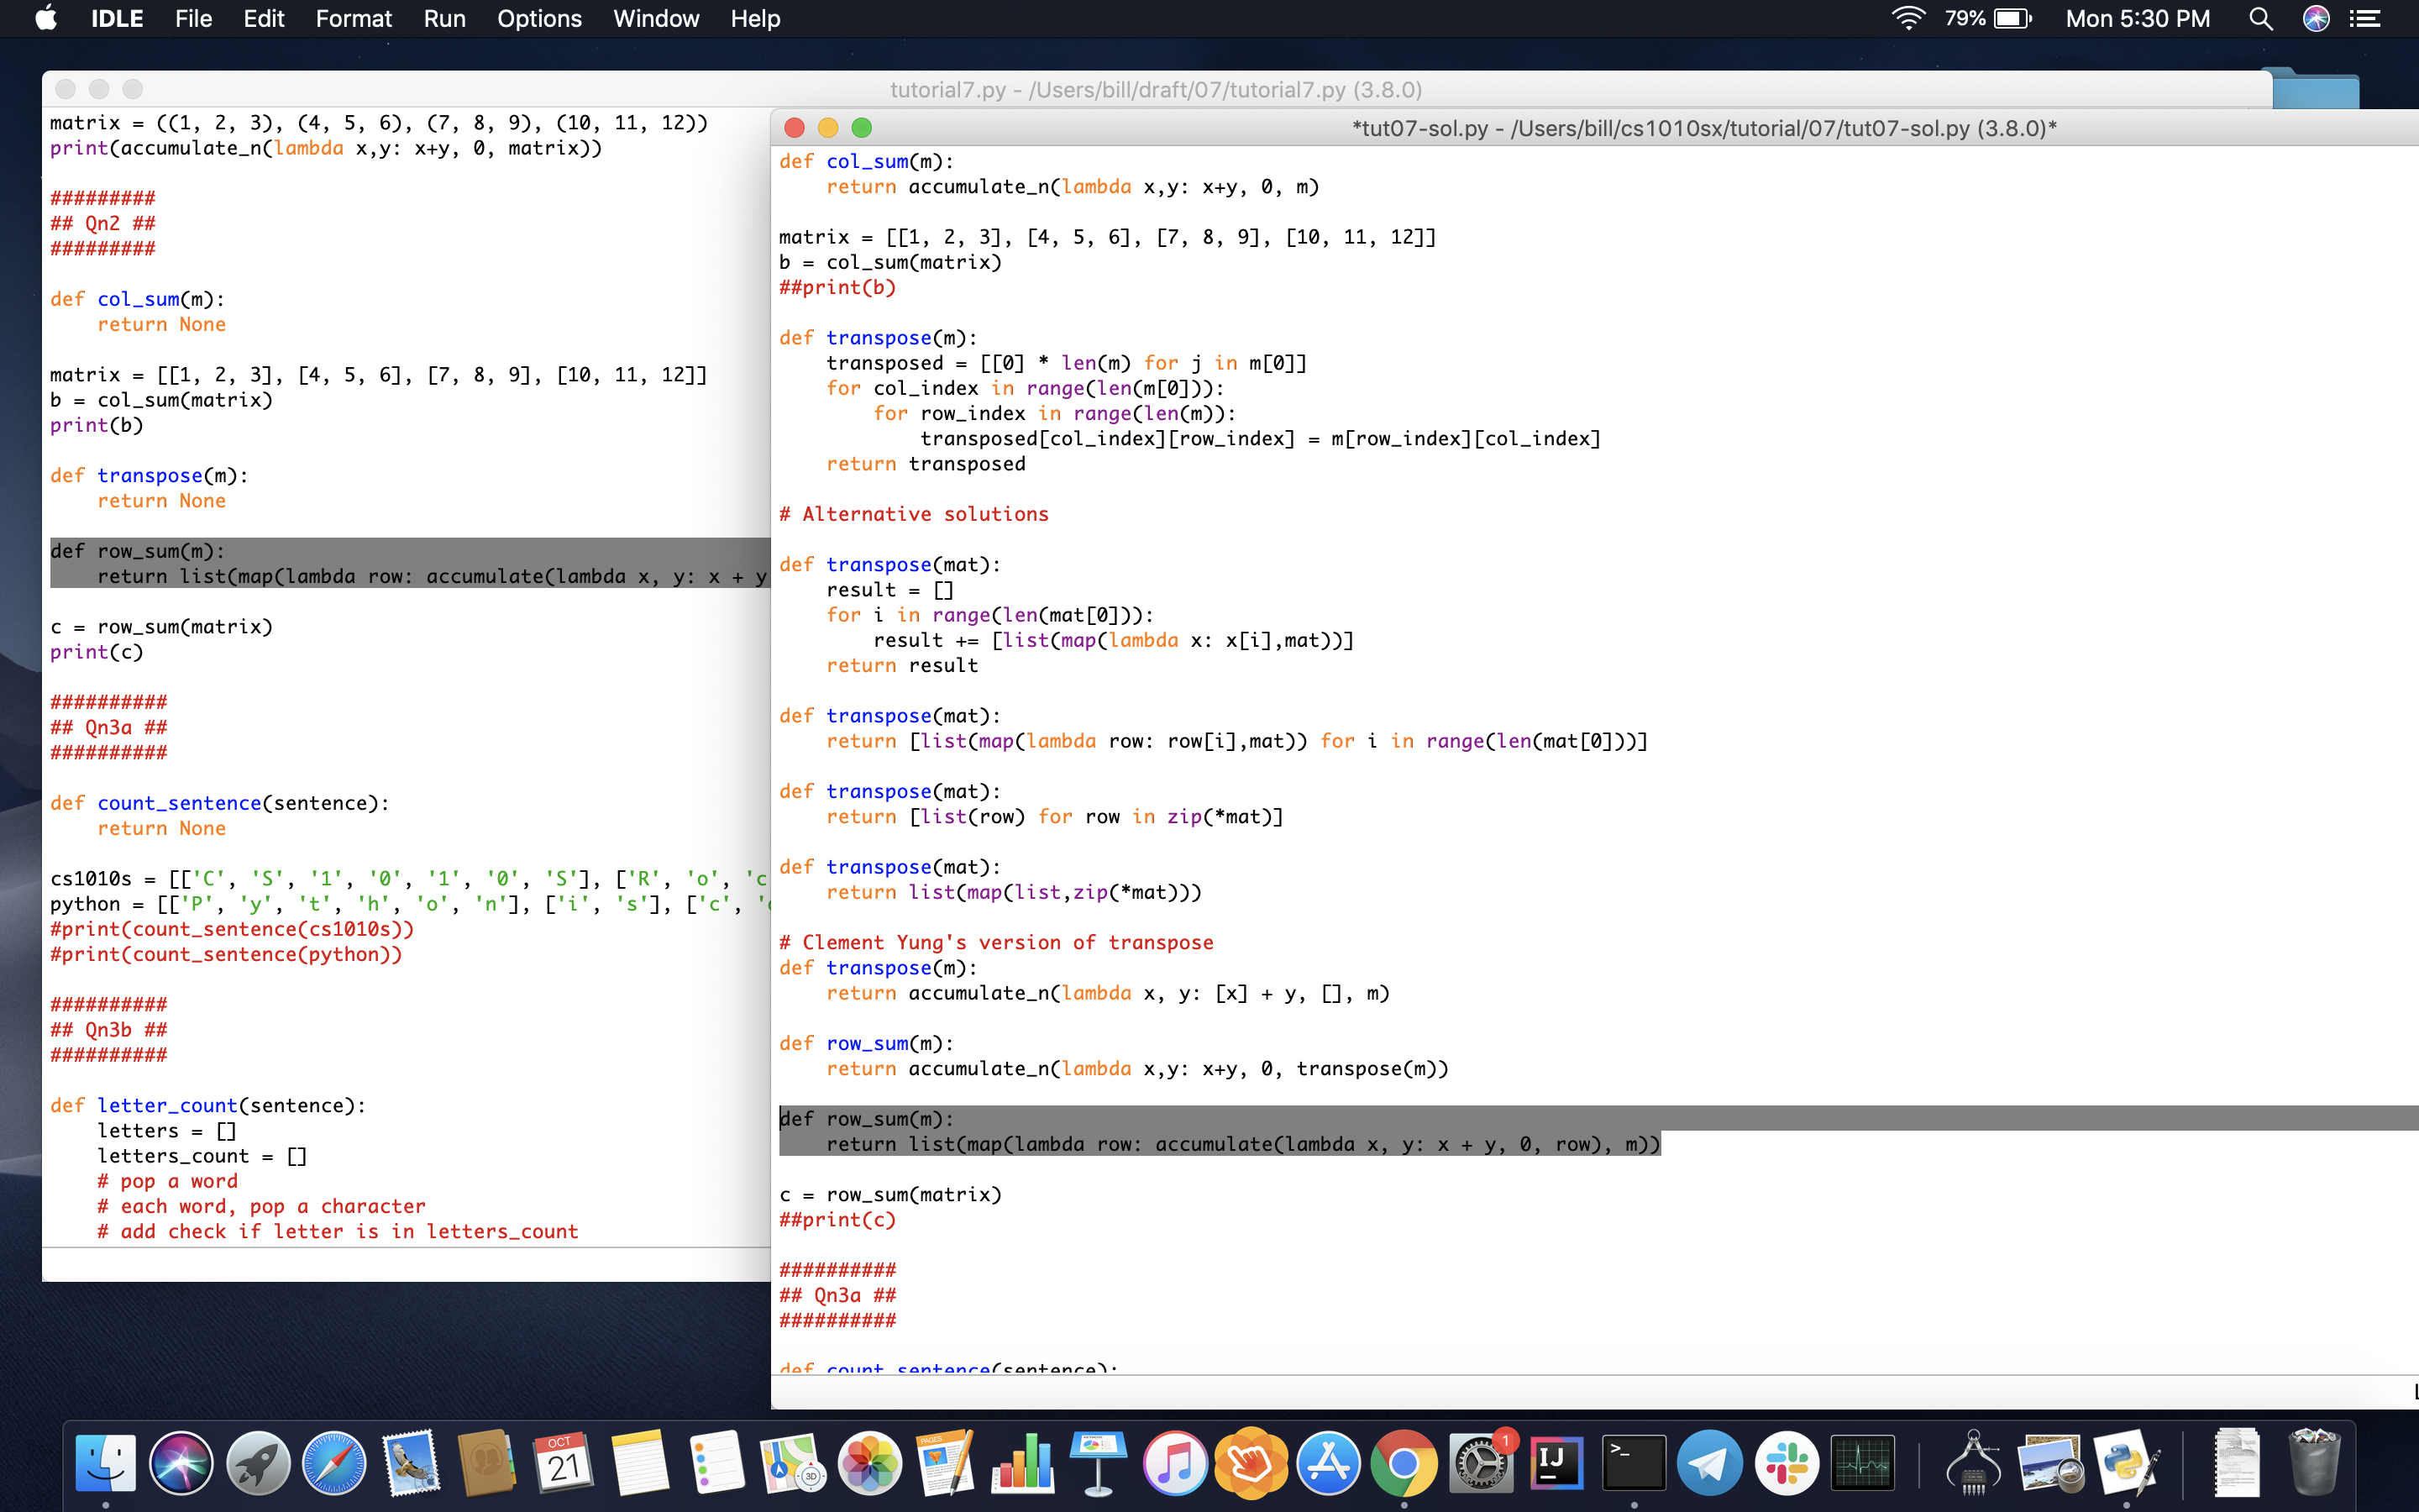2419x1512 pixels.
Task: Click the Spotlight search icon in menu bar
Action: pyautogui.click(x=2260, y=19)
